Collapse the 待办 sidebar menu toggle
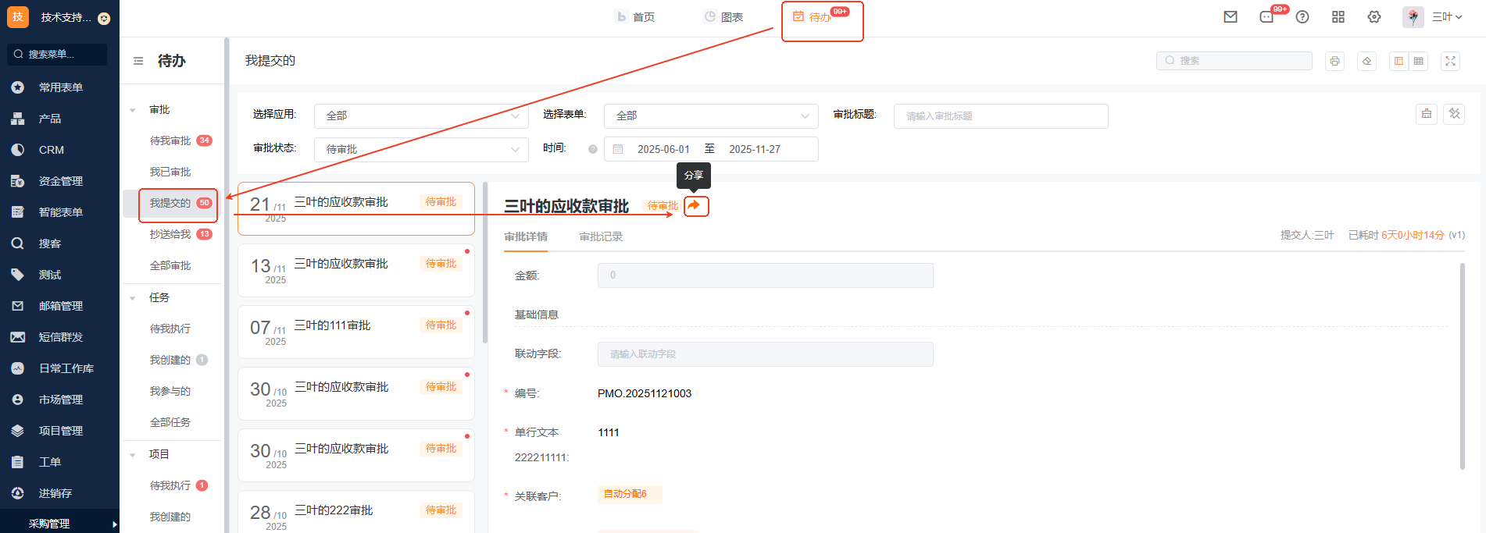The height and width of the screenshot is (533, 1486). [138, 61]
